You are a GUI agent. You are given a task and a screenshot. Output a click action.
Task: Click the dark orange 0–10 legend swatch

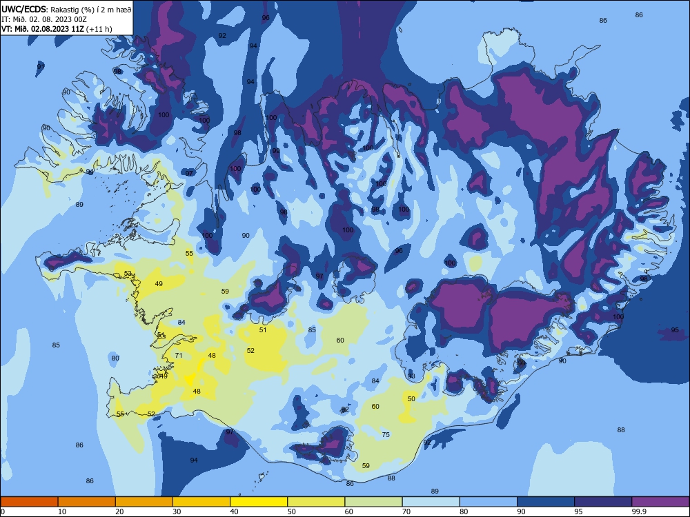(x=29, y=502)
